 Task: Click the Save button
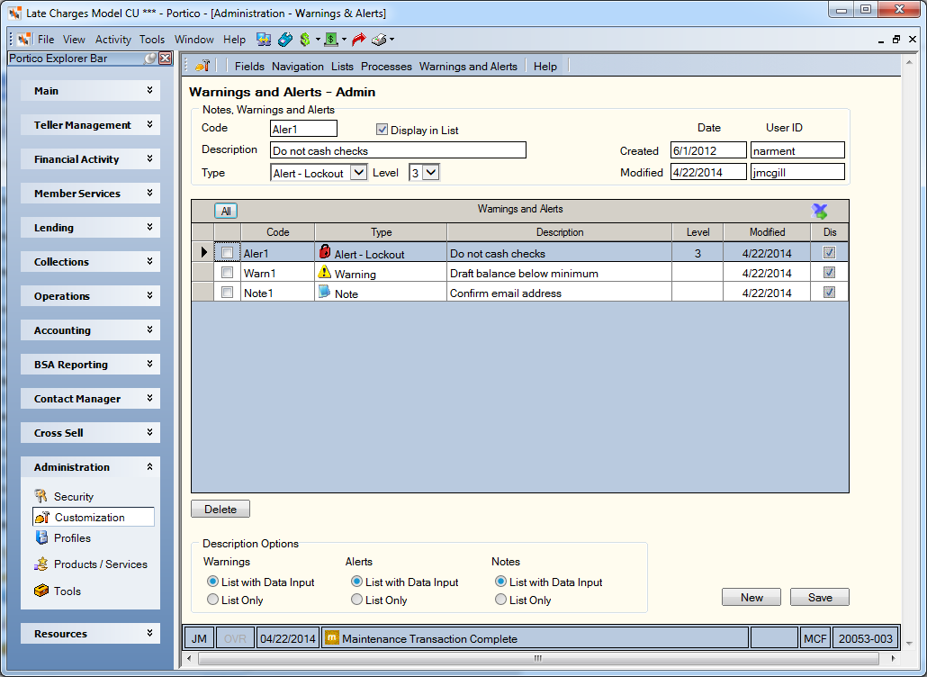point(819,597)
